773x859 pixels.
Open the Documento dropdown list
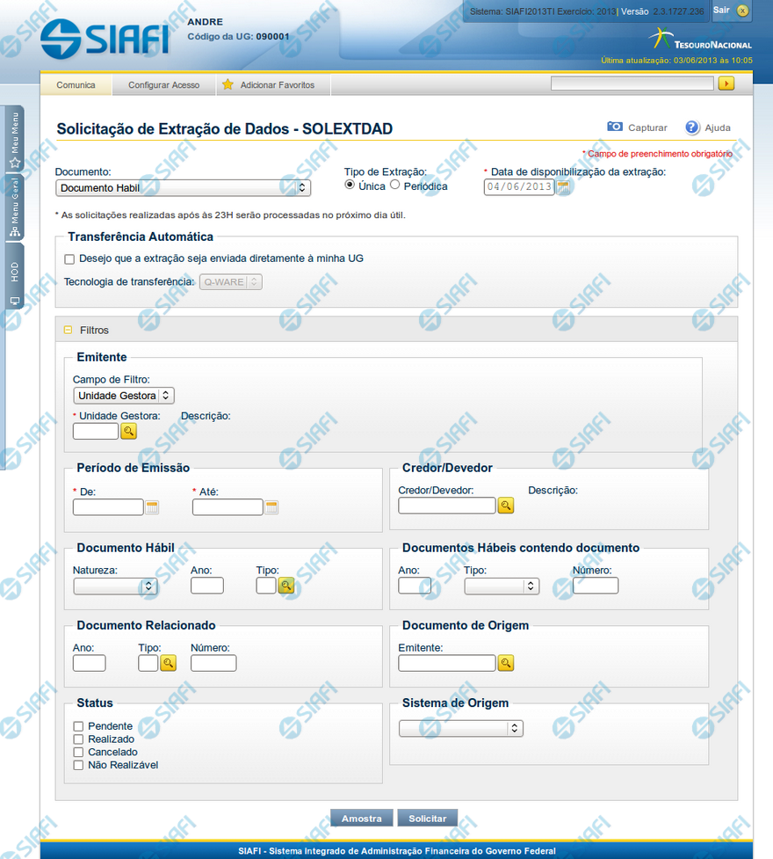(x=183, y=187)
